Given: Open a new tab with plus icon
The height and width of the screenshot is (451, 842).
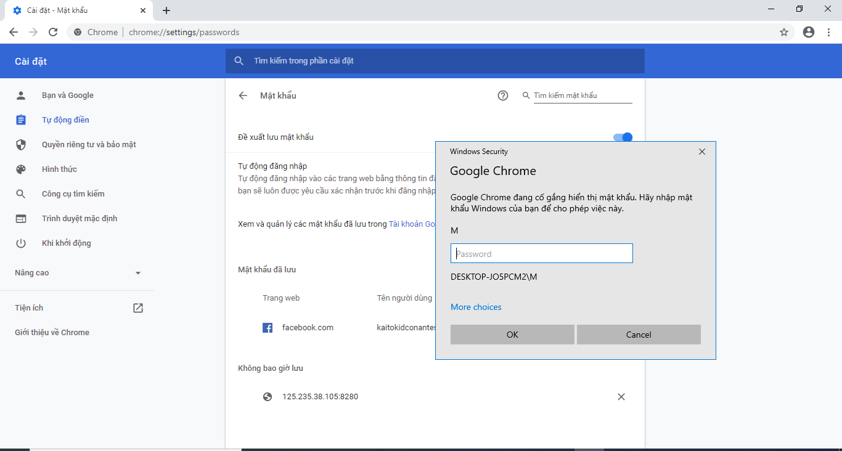Looking at the screenshot, I should coord(166,10).
